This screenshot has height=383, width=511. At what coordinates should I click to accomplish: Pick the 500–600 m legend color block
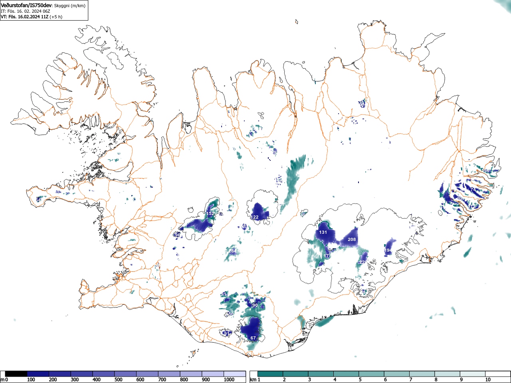click(x=125, y=374)
